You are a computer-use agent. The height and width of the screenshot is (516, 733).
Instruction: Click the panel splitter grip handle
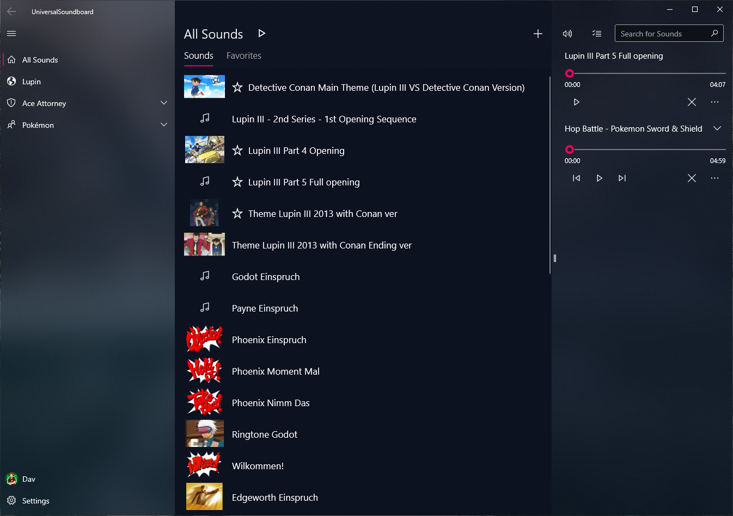pyautogui.click(x=554, y=258)
